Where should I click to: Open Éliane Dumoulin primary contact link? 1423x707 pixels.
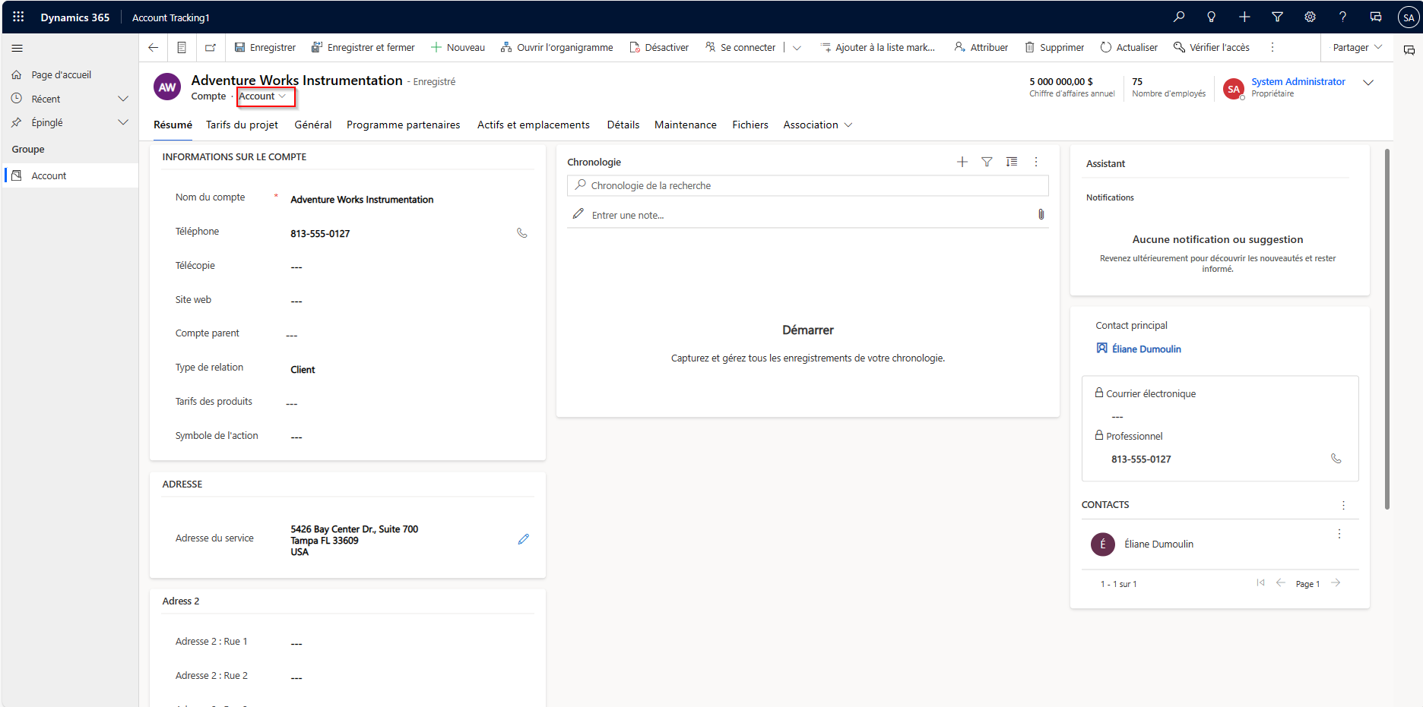1146,349
